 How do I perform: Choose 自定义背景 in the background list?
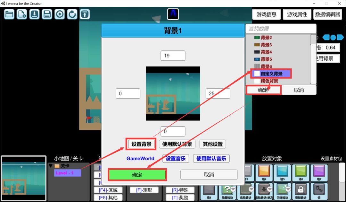pos(271,74)
